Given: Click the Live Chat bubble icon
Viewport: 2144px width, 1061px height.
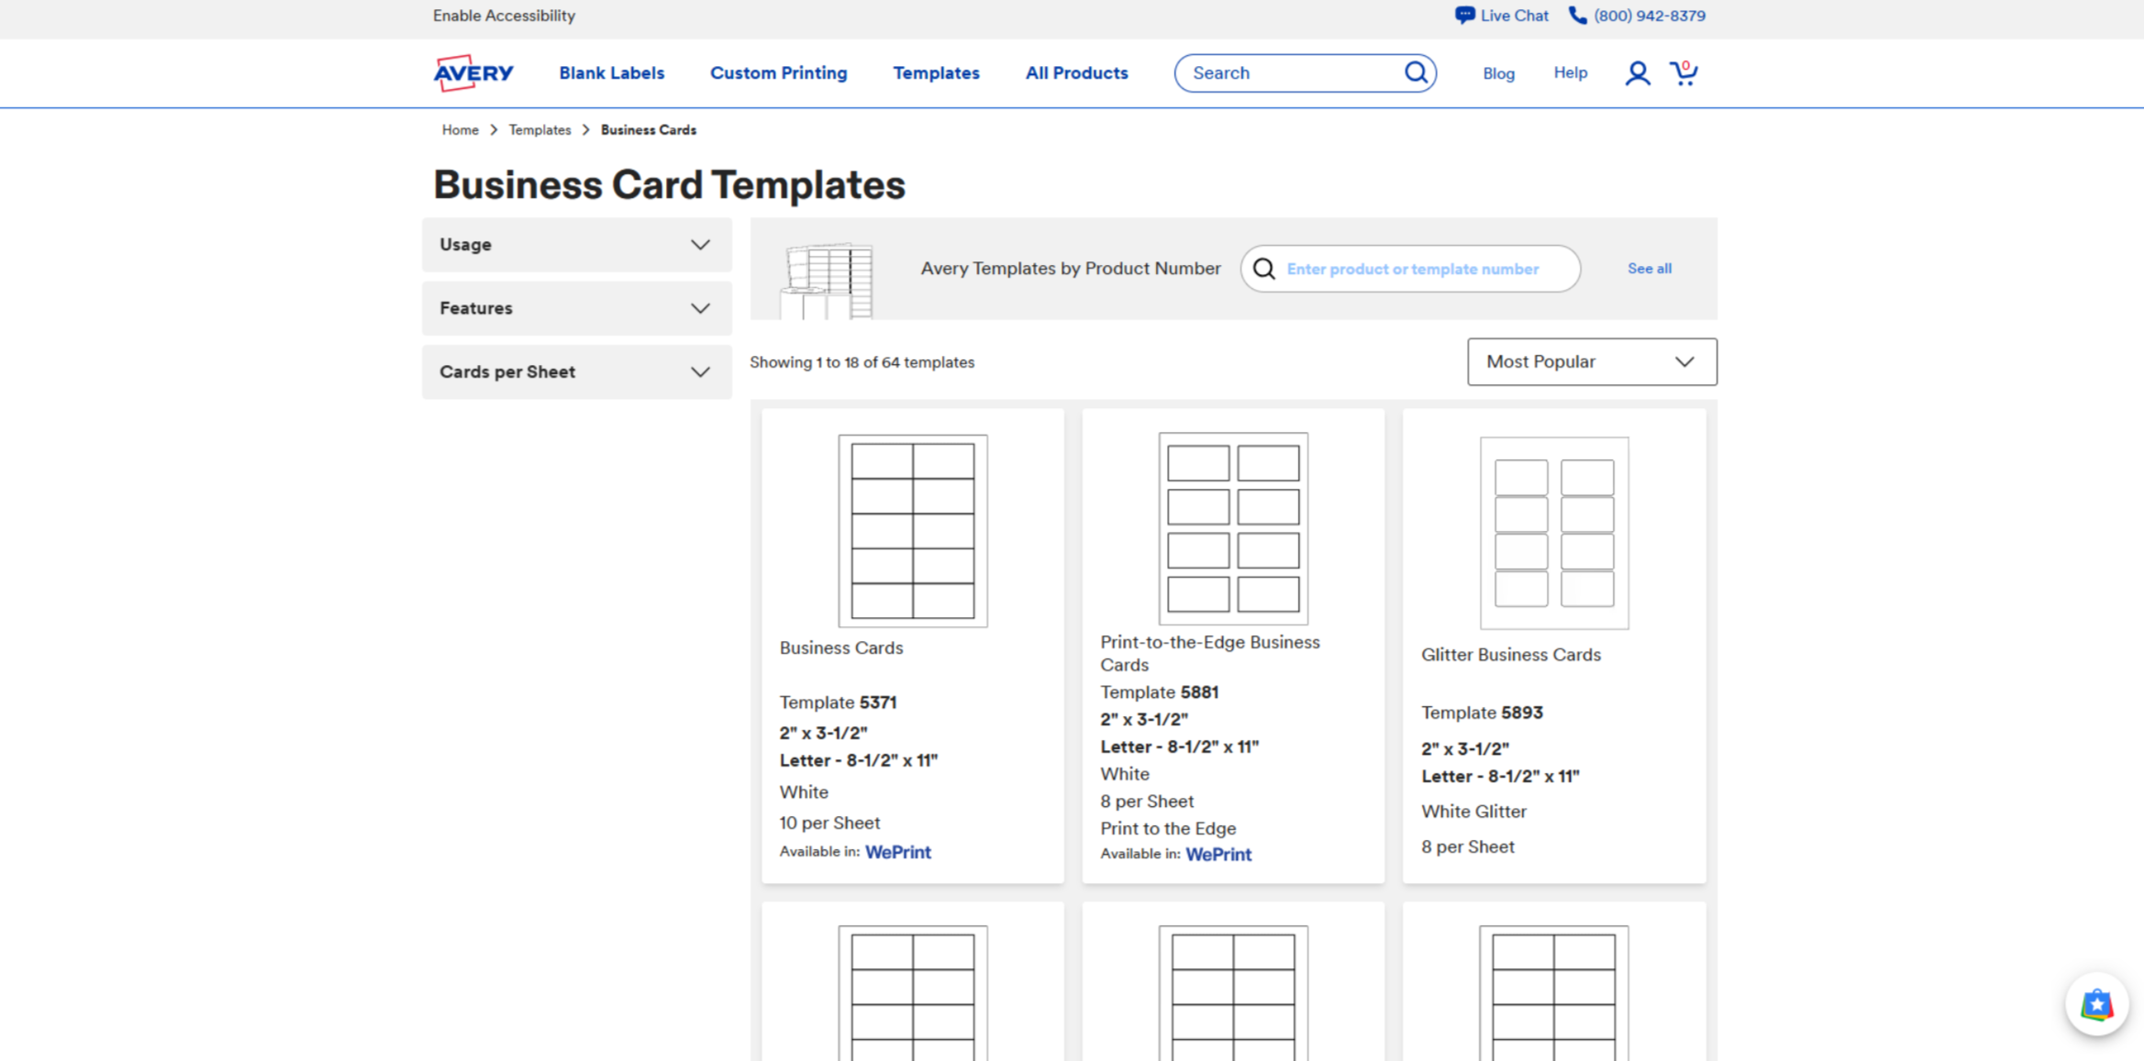Looking at the screenshot, I should click(1464, 16).
